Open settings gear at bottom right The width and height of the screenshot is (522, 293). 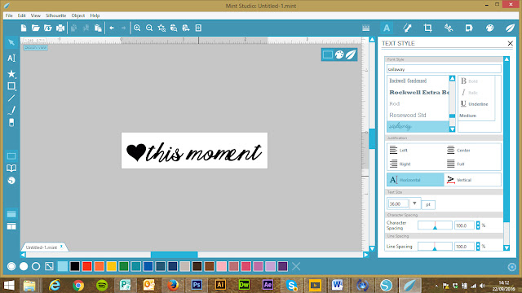[x=511, y=267]
